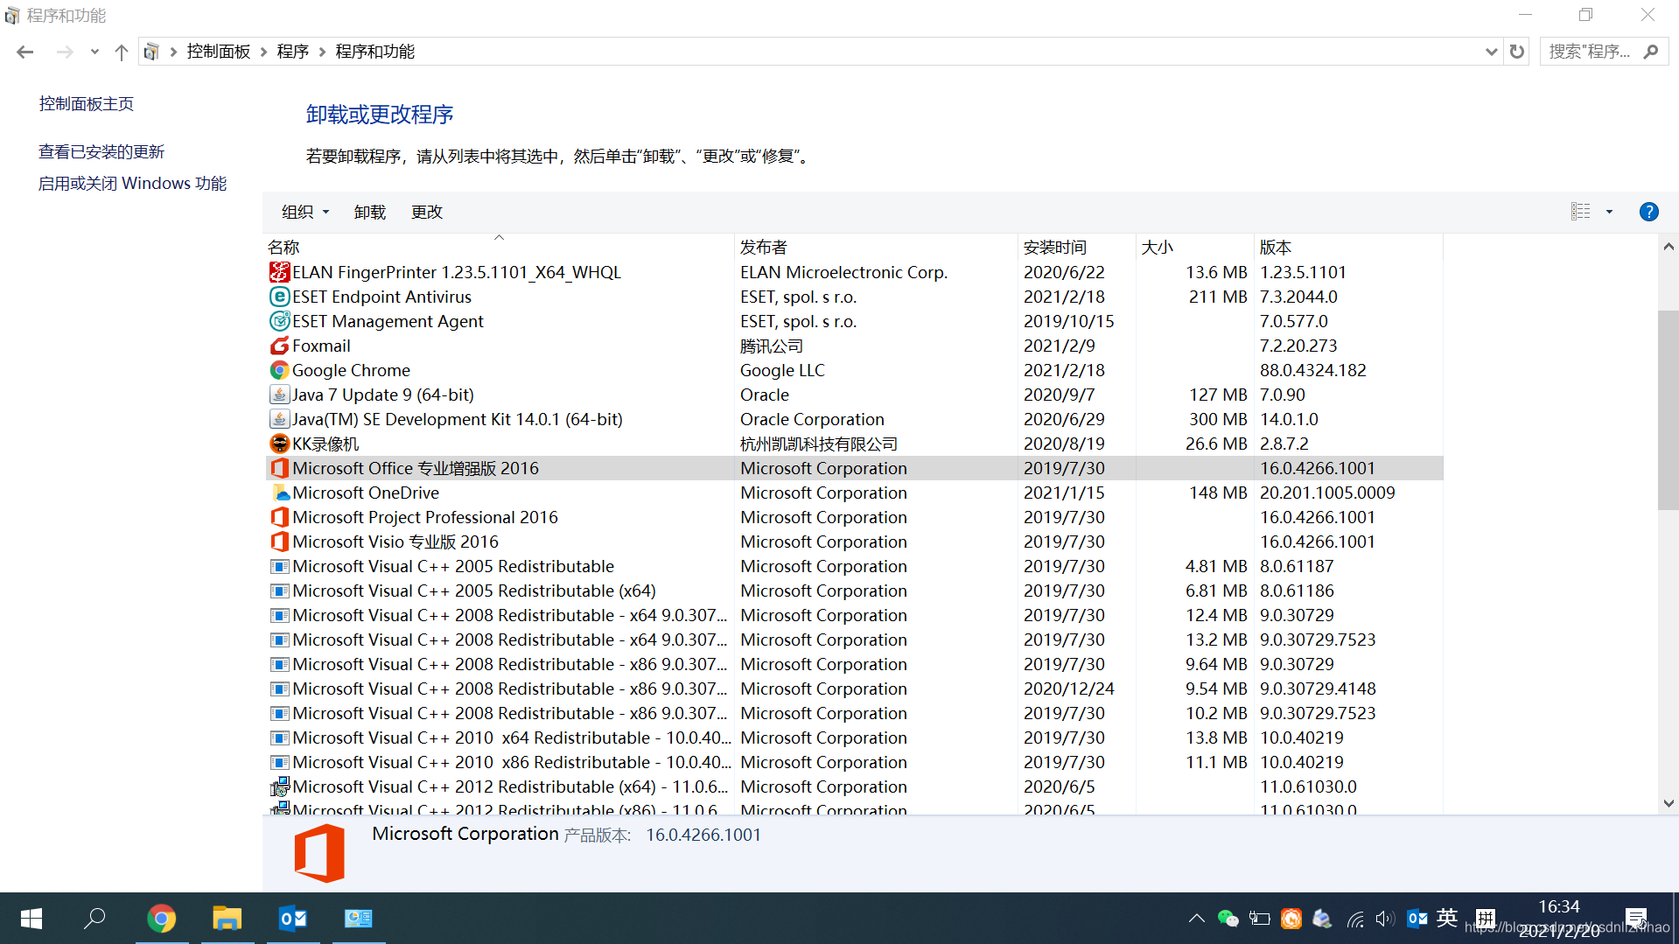The width and height of the screenshot is (1679, 944).
Task: Click the Visual C++ 2005 Redistributable (x64) icon
Action: 279,591
